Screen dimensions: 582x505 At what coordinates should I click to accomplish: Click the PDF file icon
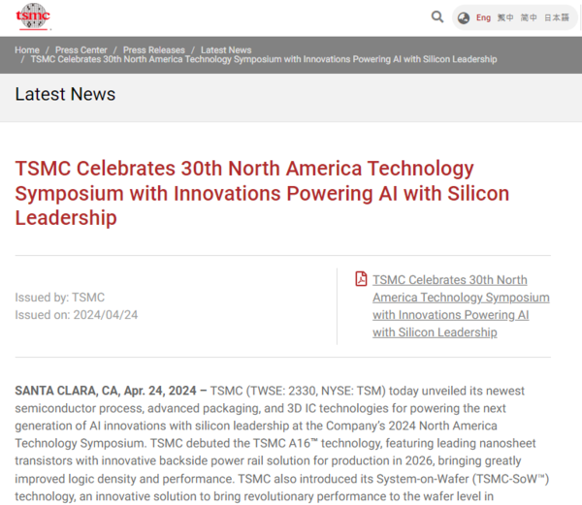361,279
